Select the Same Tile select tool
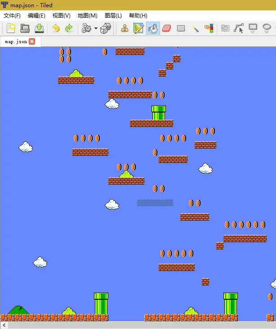 pos(209,28)
